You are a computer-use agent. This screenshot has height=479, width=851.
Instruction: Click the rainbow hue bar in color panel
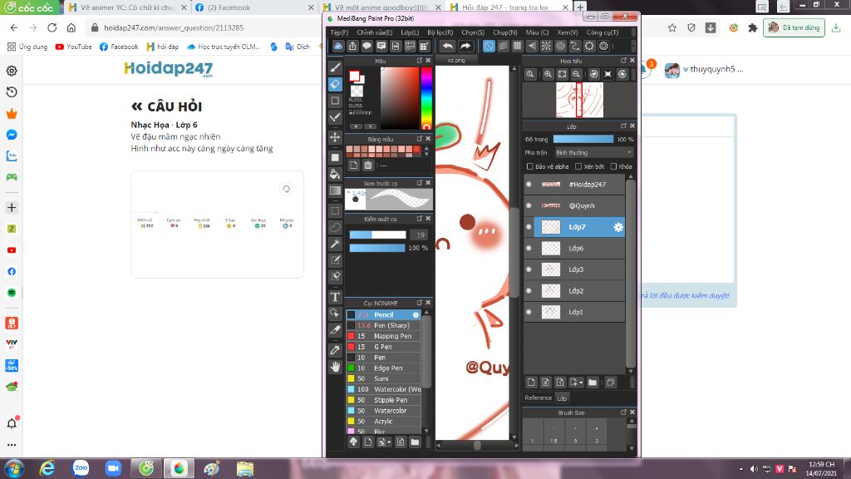click(x=426, y=98)
